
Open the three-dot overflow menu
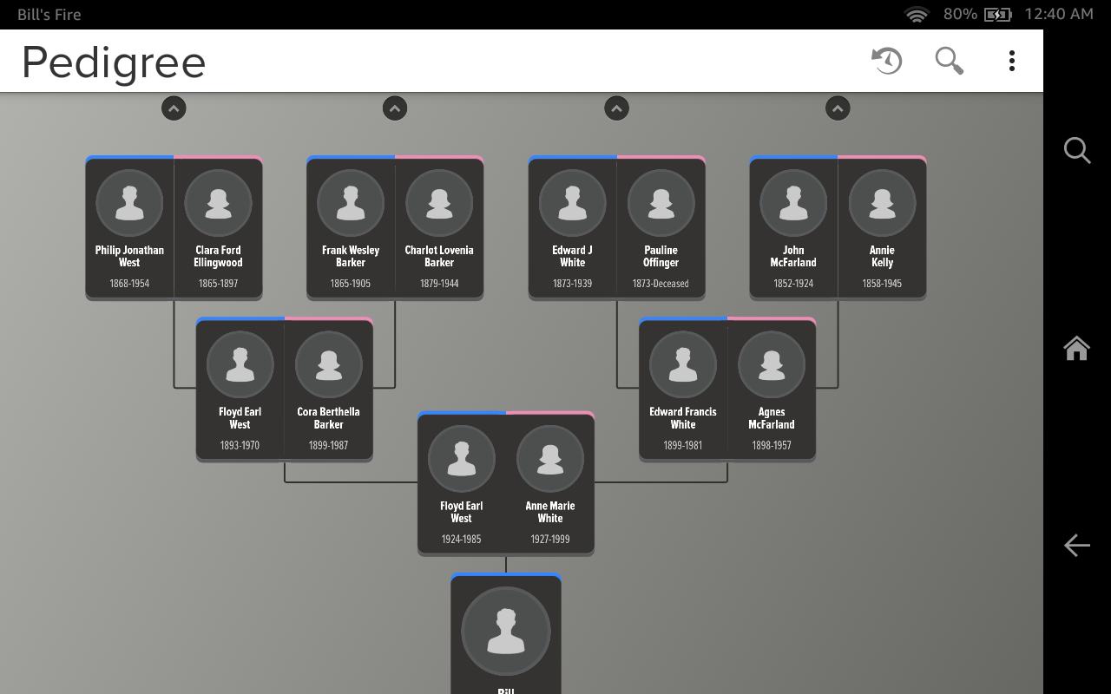1011,61
